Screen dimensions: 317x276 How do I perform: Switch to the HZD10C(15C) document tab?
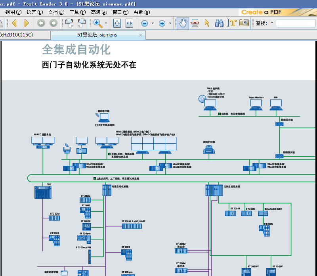(x=25, y=35)
